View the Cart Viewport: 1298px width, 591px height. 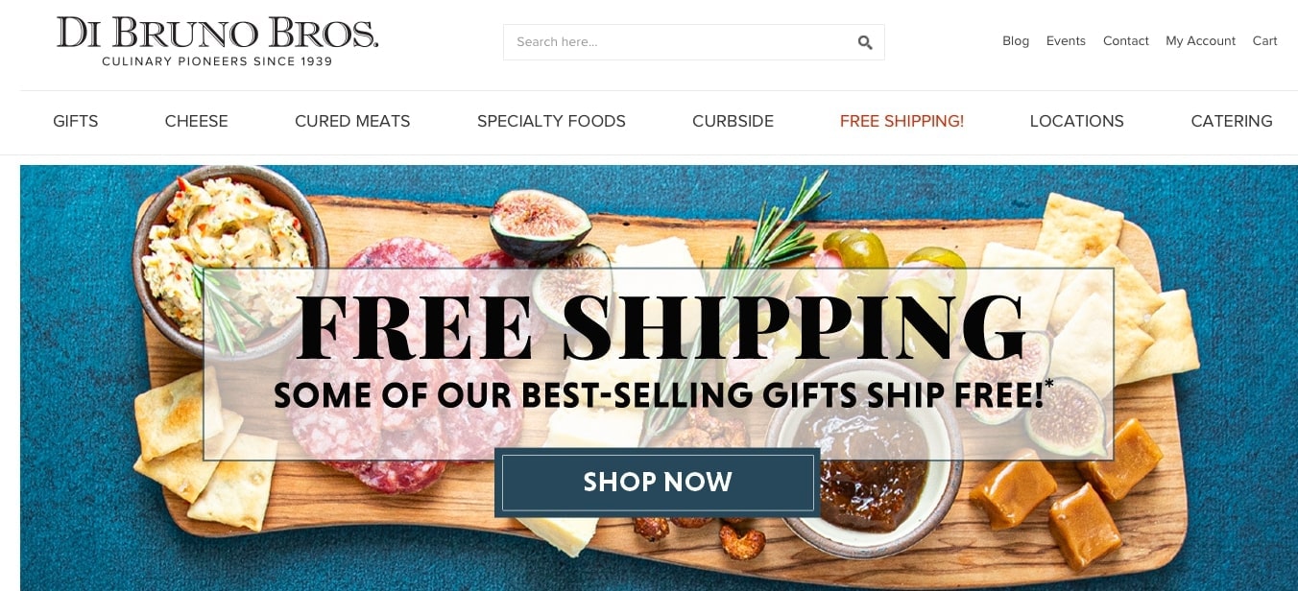click(1264, 41)
